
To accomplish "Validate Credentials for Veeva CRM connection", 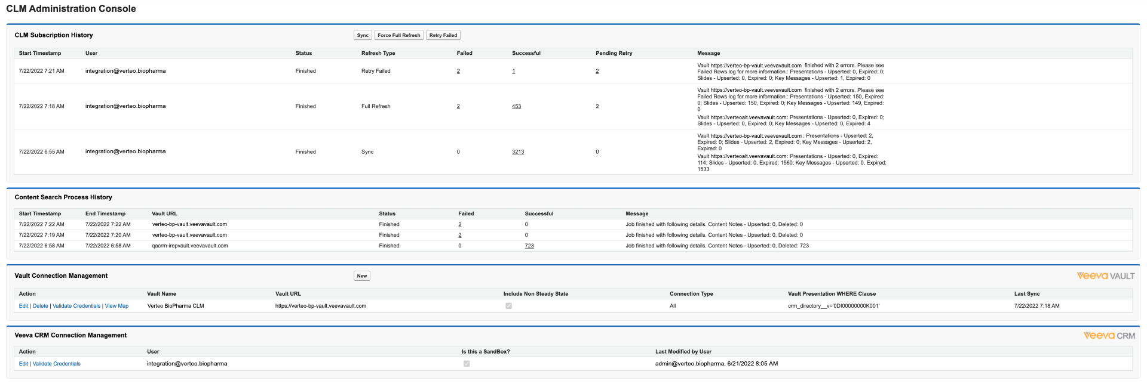I will (x=56, y=364).
